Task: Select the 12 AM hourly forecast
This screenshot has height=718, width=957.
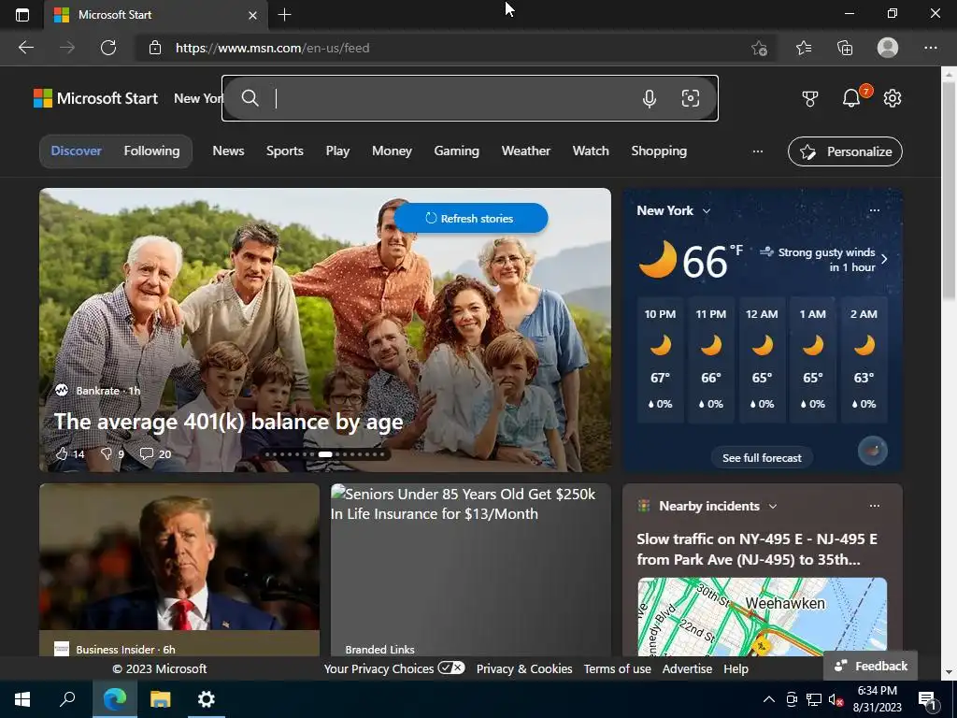Action: [762, 360]
